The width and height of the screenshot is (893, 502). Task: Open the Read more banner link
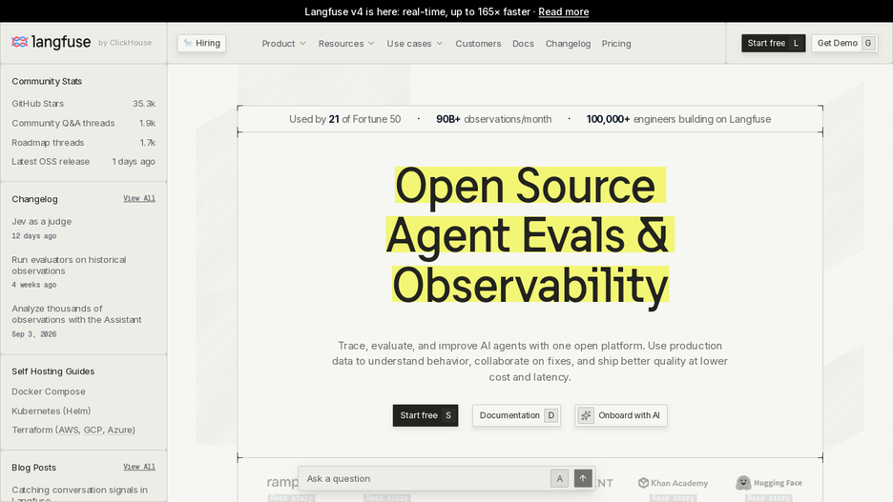click(x=563, y=11)
